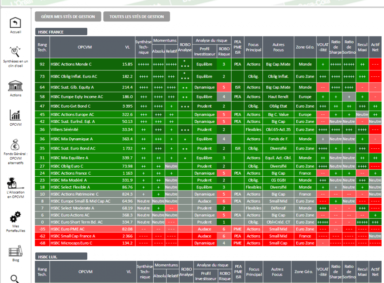Click Fonds de F. in Mix Dynamique row
Screen dimensions: 384x283
point(278,139)
